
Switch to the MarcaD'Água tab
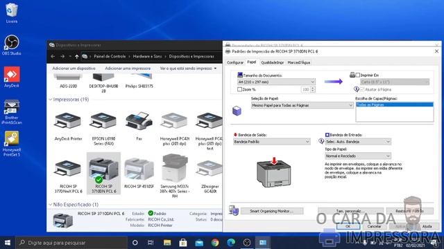299,63
